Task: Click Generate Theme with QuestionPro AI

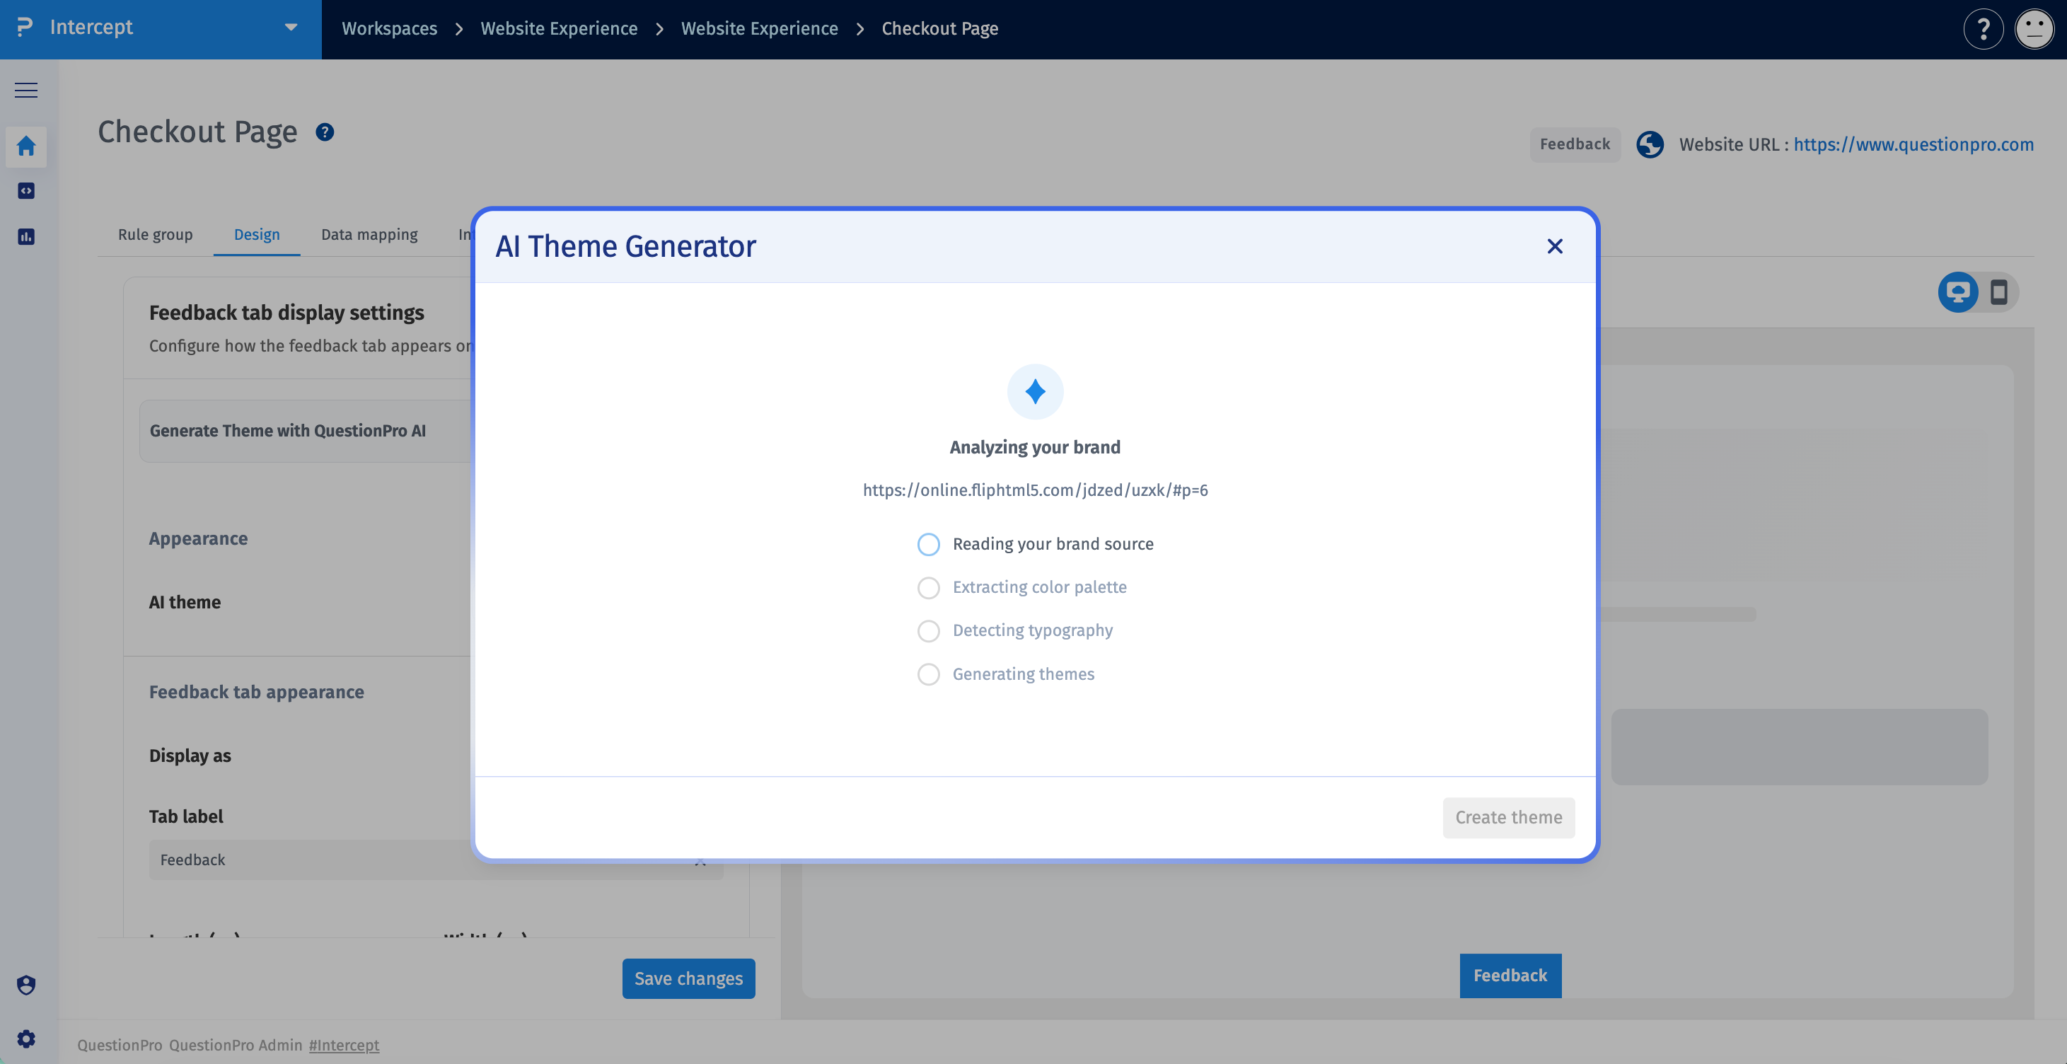Action: [x=287, y=431]
